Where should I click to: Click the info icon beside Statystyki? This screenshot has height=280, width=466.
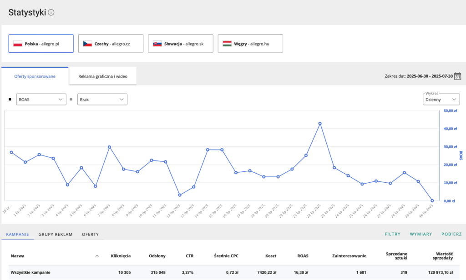[51, 13]
